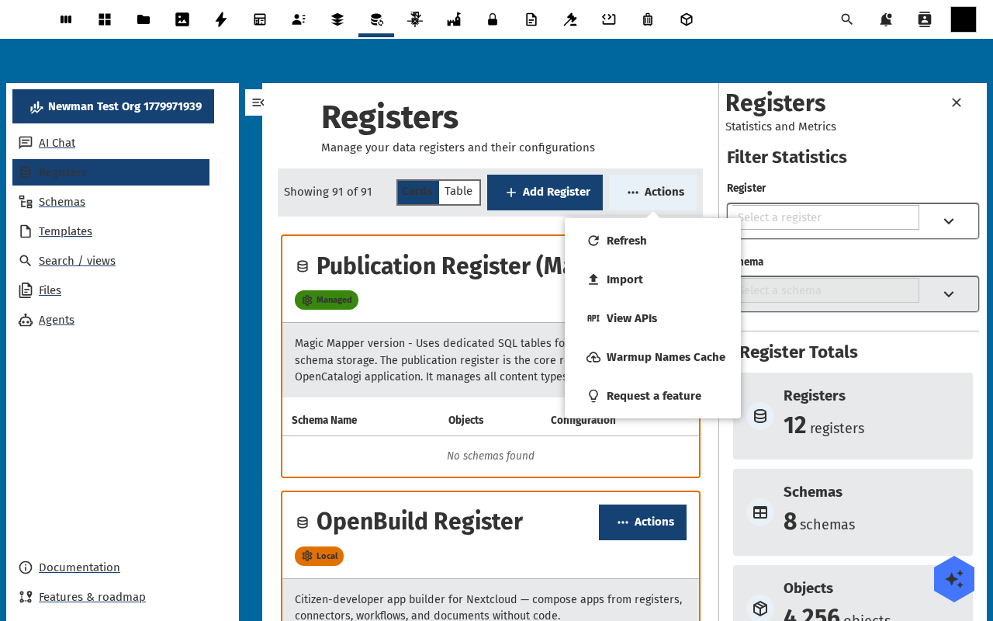The image size is (993, 621).
Task: Switch to Cards view
Action: click(x=418, y=192)
